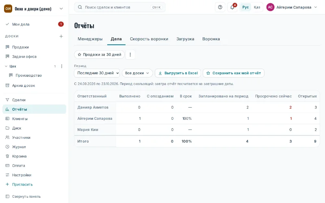
Task: Switch to the Менеджеры tab
Action: (90, 39)
